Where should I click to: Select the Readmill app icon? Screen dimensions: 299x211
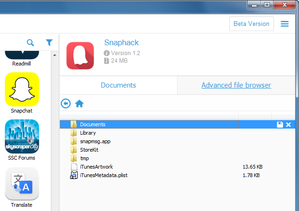[x=22, y=55]
